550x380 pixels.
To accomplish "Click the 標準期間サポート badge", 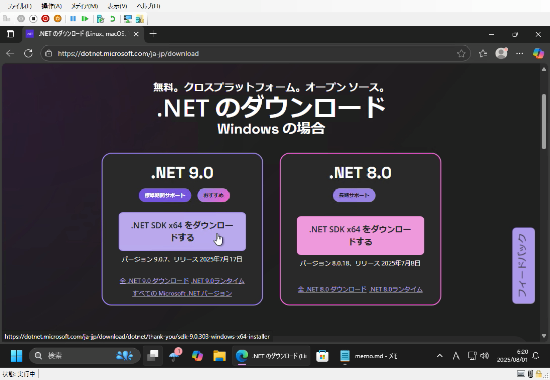I will point(165,195).
